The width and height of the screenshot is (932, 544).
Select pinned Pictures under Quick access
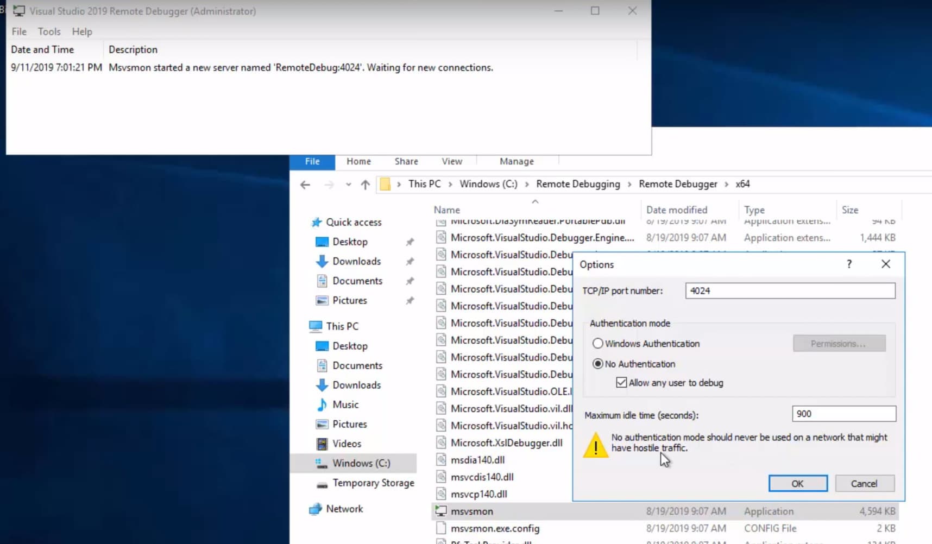point(349,300)
